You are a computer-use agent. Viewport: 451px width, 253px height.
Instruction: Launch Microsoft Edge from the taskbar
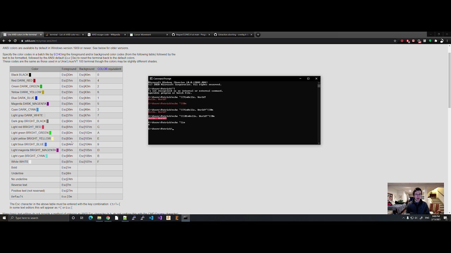point(91,218)
